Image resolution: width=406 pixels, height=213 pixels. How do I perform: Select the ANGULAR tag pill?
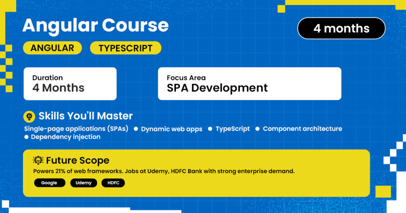point(53,48)
